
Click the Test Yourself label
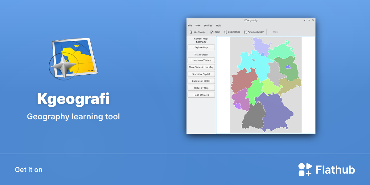pos(201,55)
